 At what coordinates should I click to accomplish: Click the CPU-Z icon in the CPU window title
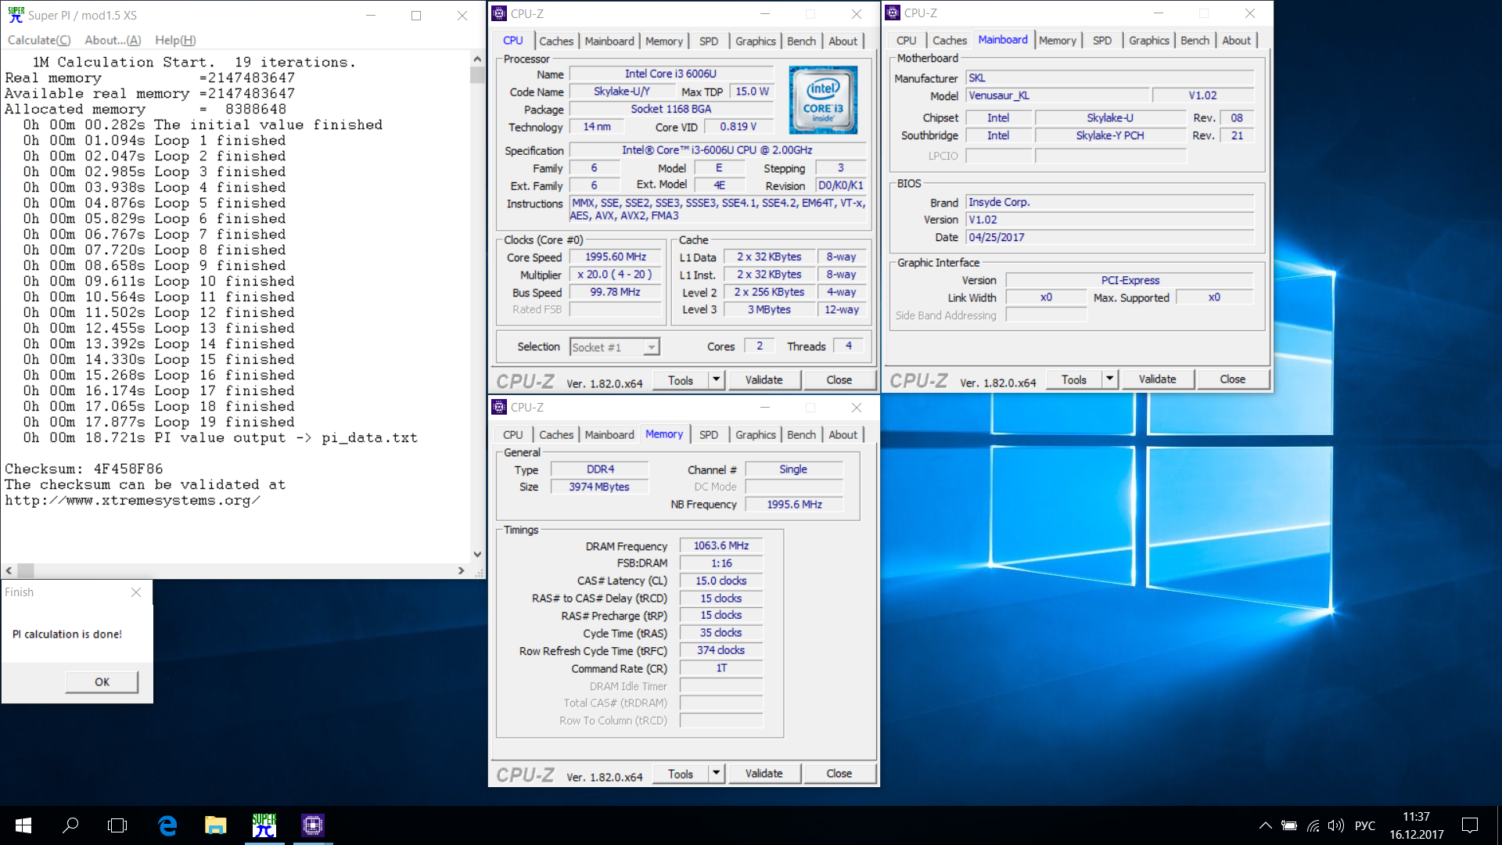(499, 14)
